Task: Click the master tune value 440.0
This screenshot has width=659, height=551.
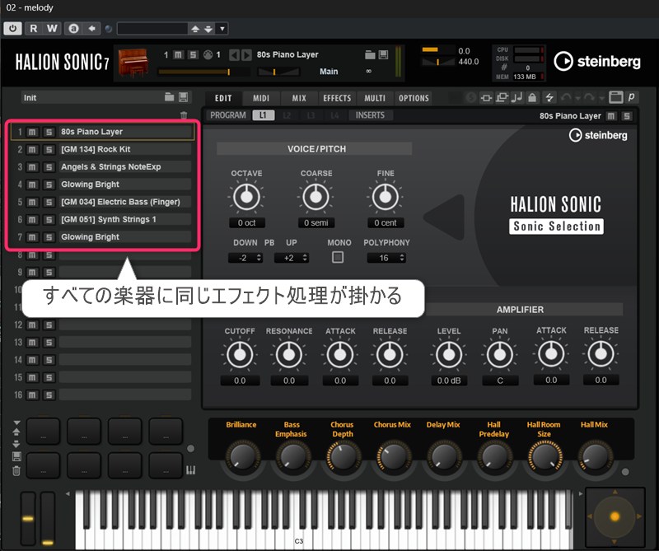Action: pyautogui.click(x=468, y=62)
